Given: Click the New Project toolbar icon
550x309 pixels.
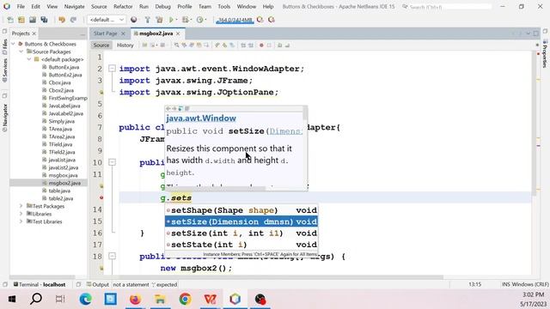Looking at the screenshot, I should [21, 20].
